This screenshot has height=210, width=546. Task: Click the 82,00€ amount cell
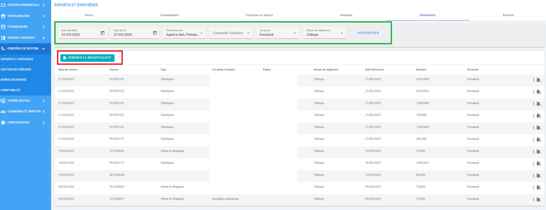[421, 175]
